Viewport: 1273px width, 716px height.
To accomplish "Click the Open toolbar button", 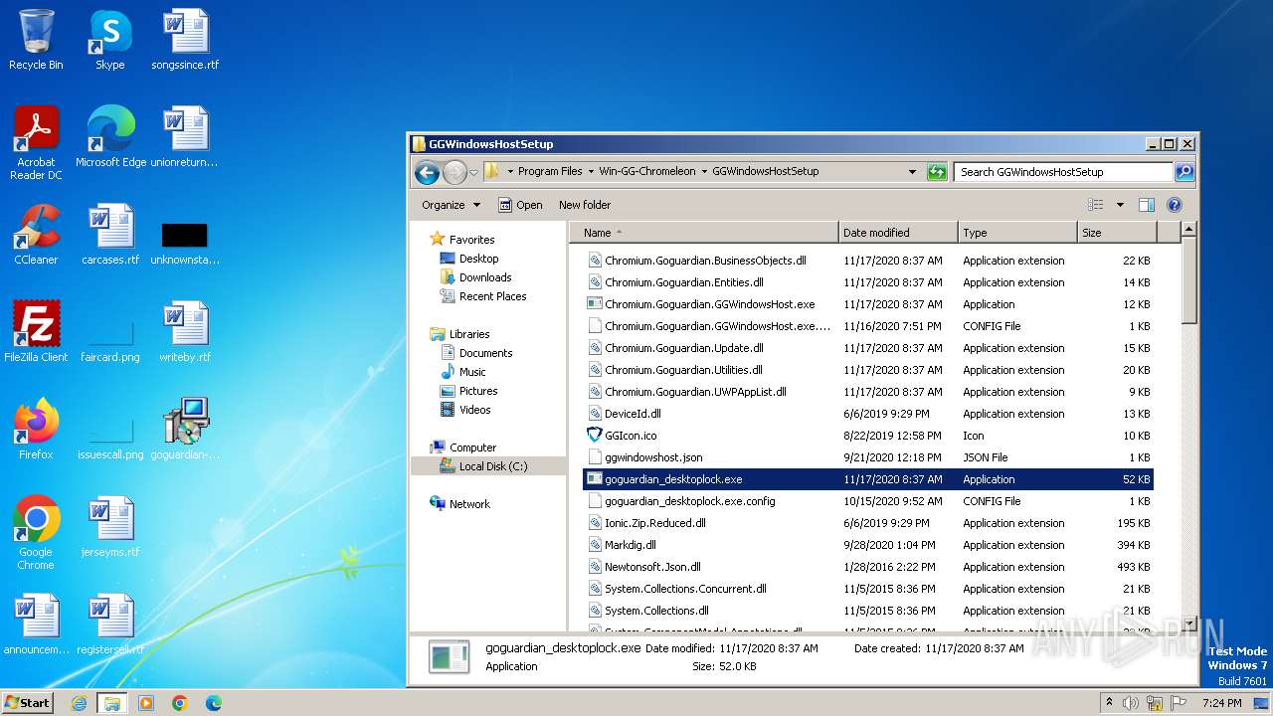I will coord(520,205).
